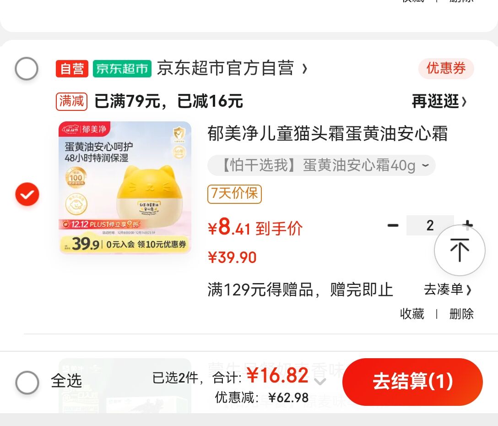Tap the 满减 promotion tag

click(71, 101)
